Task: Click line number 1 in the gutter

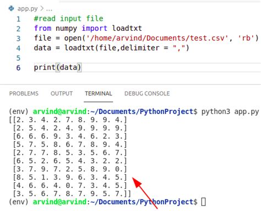Action: point(19,19)
